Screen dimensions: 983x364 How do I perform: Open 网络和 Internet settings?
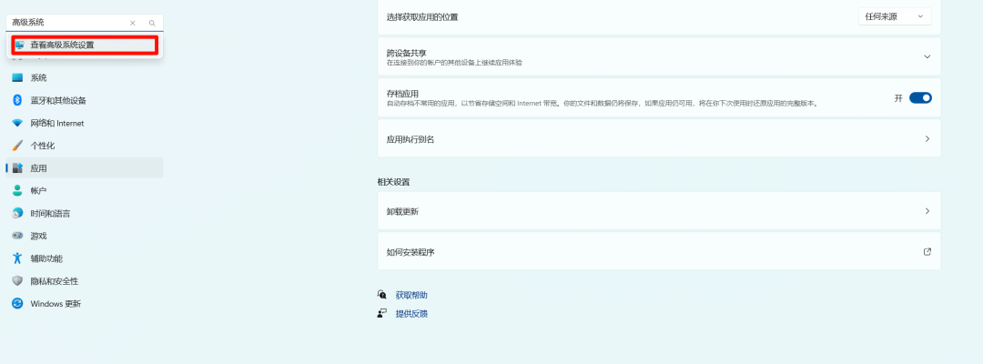[85, 123]
